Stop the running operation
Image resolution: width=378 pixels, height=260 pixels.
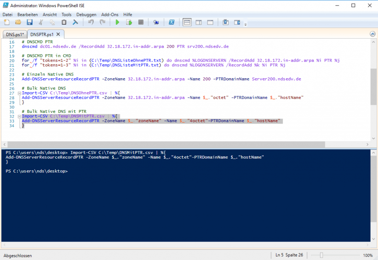pyautogui.click(x=141, y=22)
